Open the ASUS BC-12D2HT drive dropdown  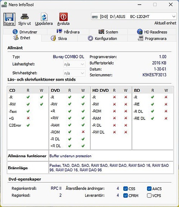tap(134, 17)
